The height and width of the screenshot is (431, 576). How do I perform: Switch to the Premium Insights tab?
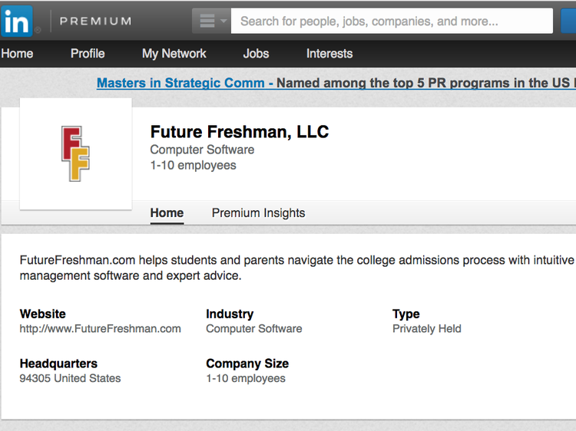[258, 213]
